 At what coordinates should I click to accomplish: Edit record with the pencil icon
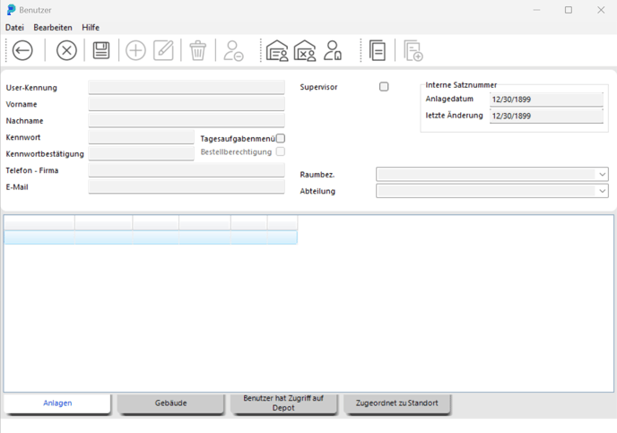tap(163, 50)
